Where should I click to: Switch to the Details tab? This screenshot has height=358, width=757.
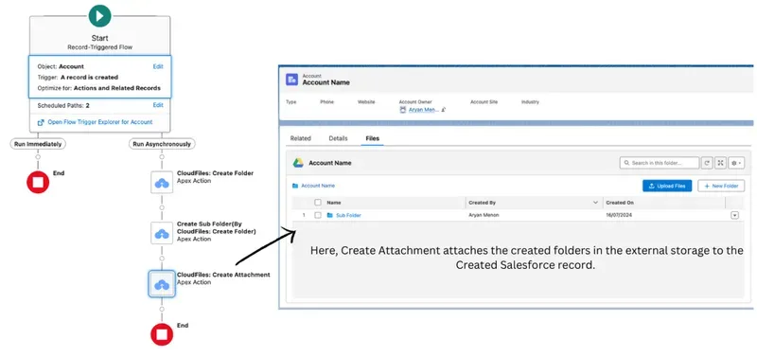click(x=338, y=138)
